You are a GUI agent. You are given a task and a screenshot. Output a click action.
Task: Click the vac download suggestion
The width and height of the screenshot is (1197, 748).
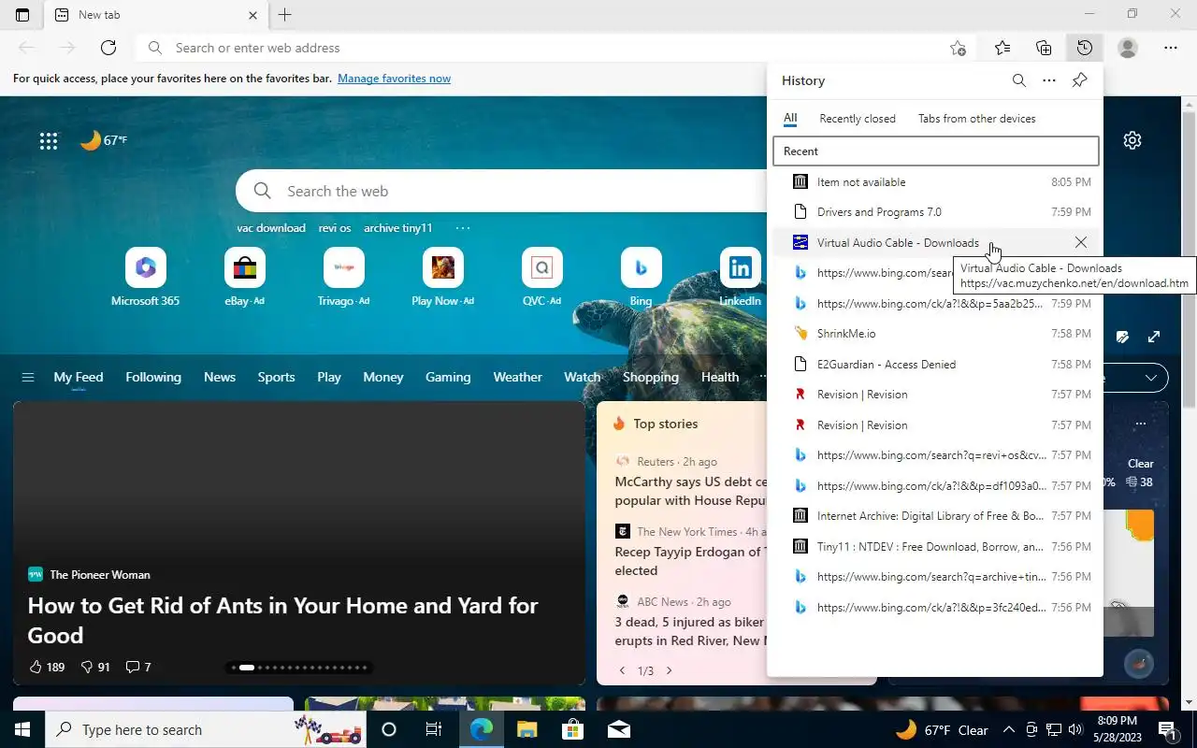coord(271,228)
